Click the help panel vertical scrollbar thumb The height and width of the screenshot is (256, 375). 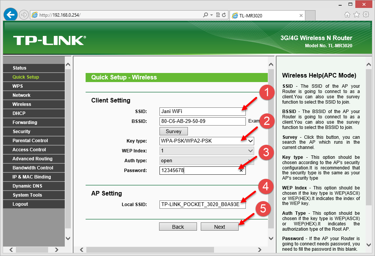[369, 137]
